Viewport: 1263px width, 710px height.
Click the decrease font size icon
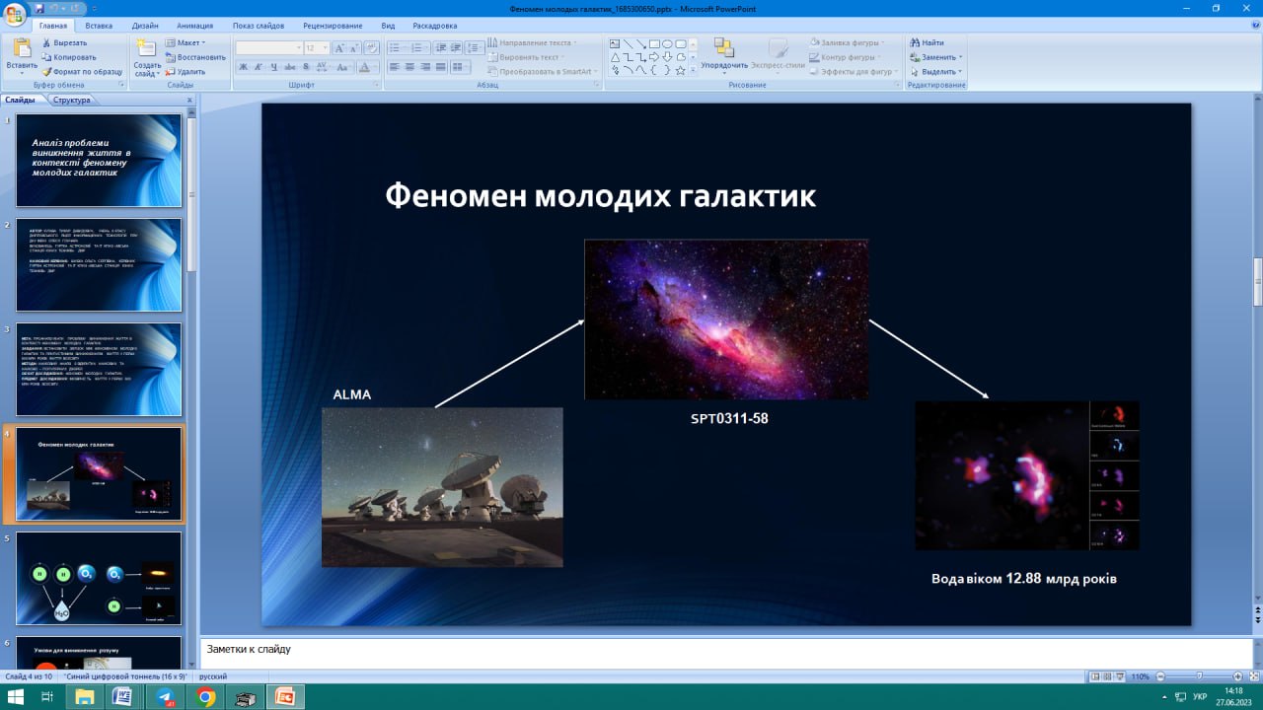354,47
